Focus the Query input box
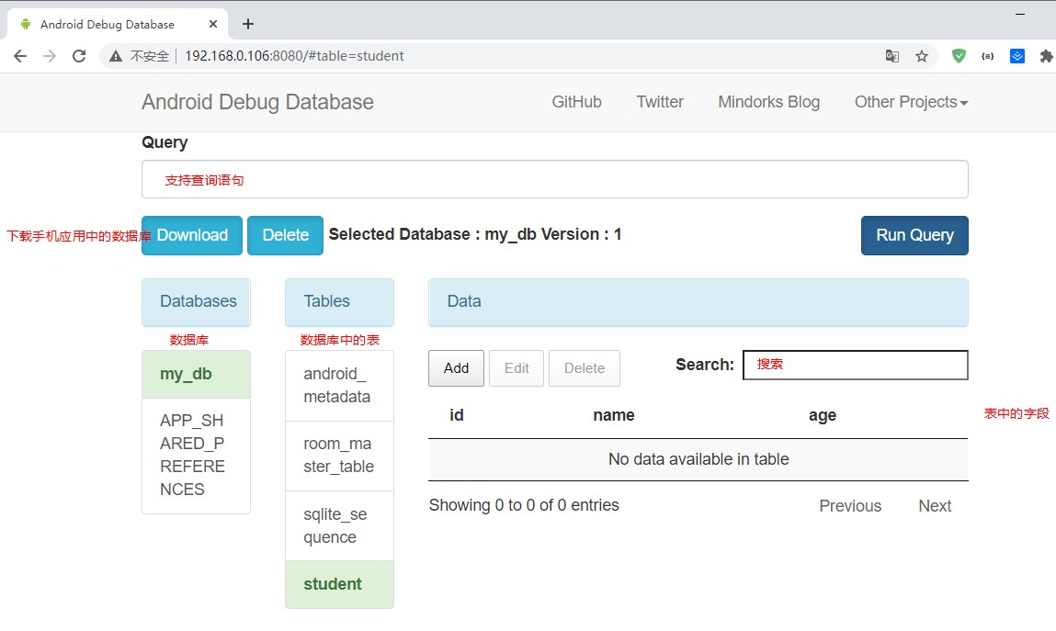 [555, 179]
